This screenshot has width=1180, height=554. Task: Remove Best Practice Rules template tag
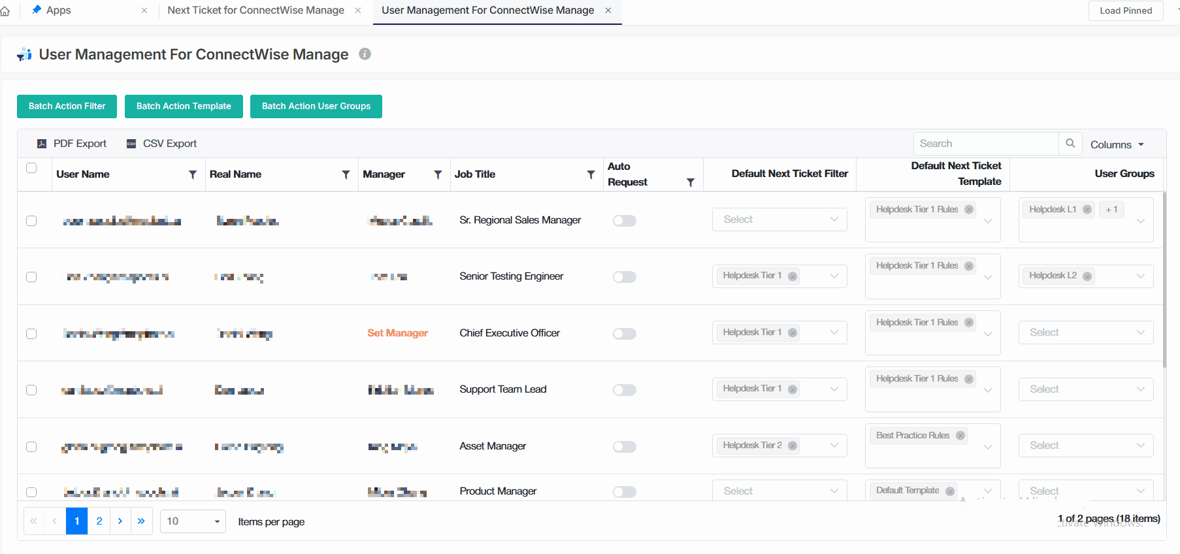[960, 436]
